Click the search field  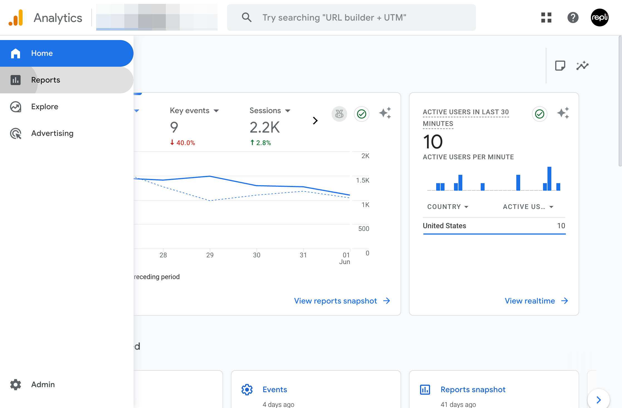click(351, 18)
